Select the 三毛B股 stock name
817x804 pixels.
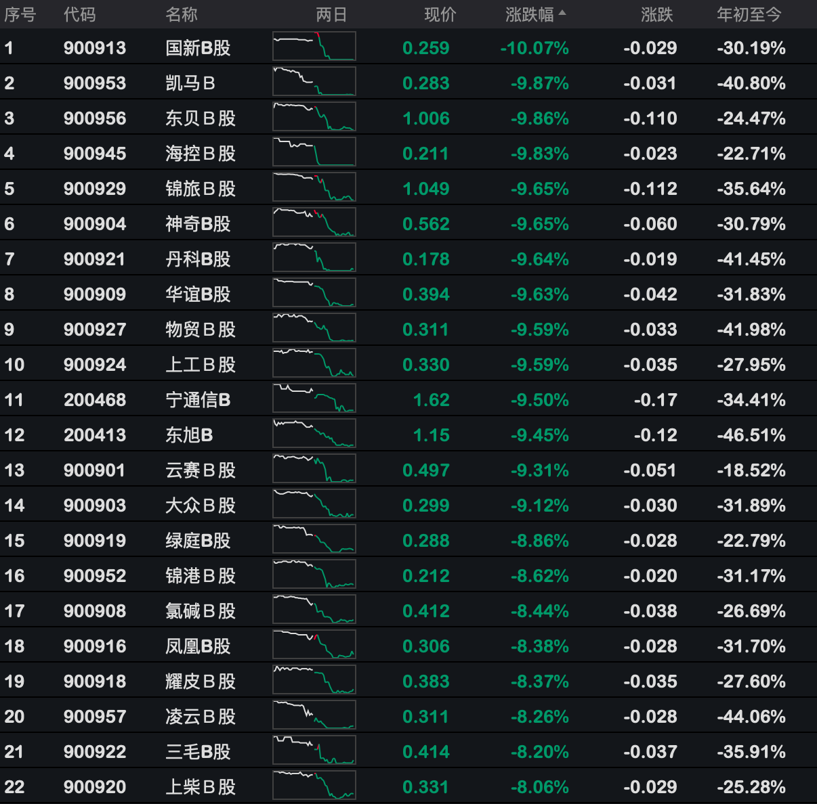tap(198, 752)
